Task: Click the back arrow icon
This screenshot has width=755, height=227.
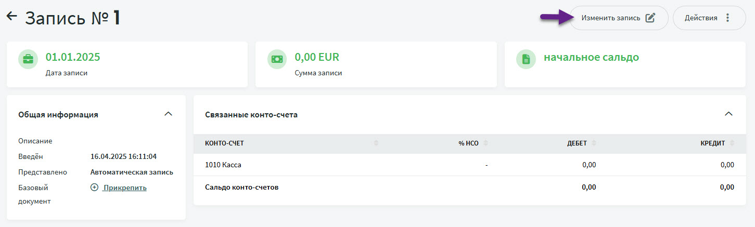Action: coord(11,16)
